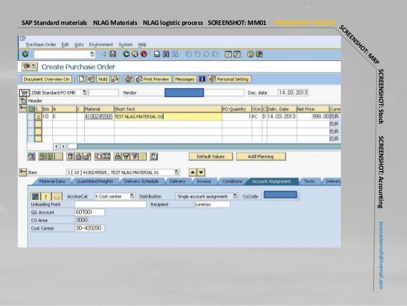This screenshot has width=407, height=306.
Task: Switch to the Material Data tab
Action: tap(52, 181)
